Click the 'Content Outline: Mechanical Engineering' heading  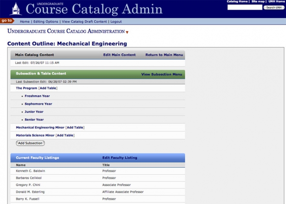[67, 44]
